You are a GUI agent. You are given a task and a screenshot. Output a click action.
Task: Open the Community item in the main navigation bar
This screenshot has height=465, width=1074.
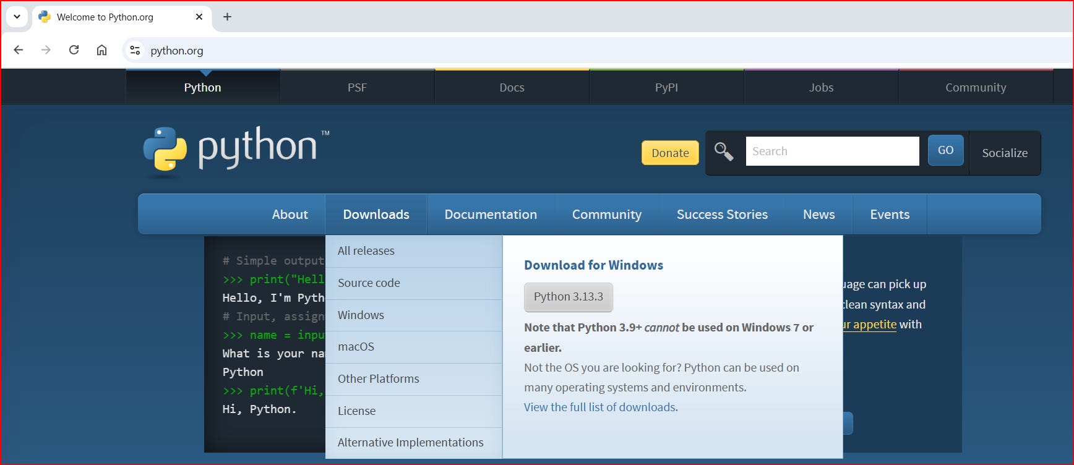pyautogui.click(x=606, y=214)
